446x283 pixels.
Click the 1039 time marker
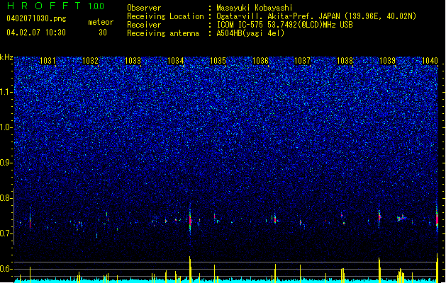(x=387, y=61)
